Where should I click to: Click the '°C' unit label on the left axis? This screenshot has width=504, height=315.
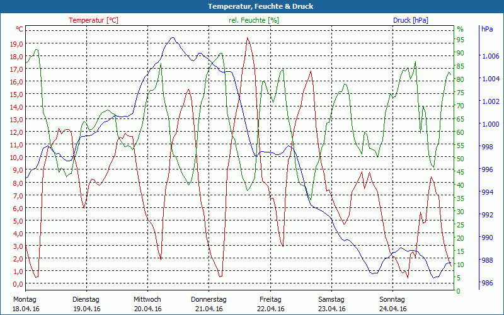[x=20, y=29]
